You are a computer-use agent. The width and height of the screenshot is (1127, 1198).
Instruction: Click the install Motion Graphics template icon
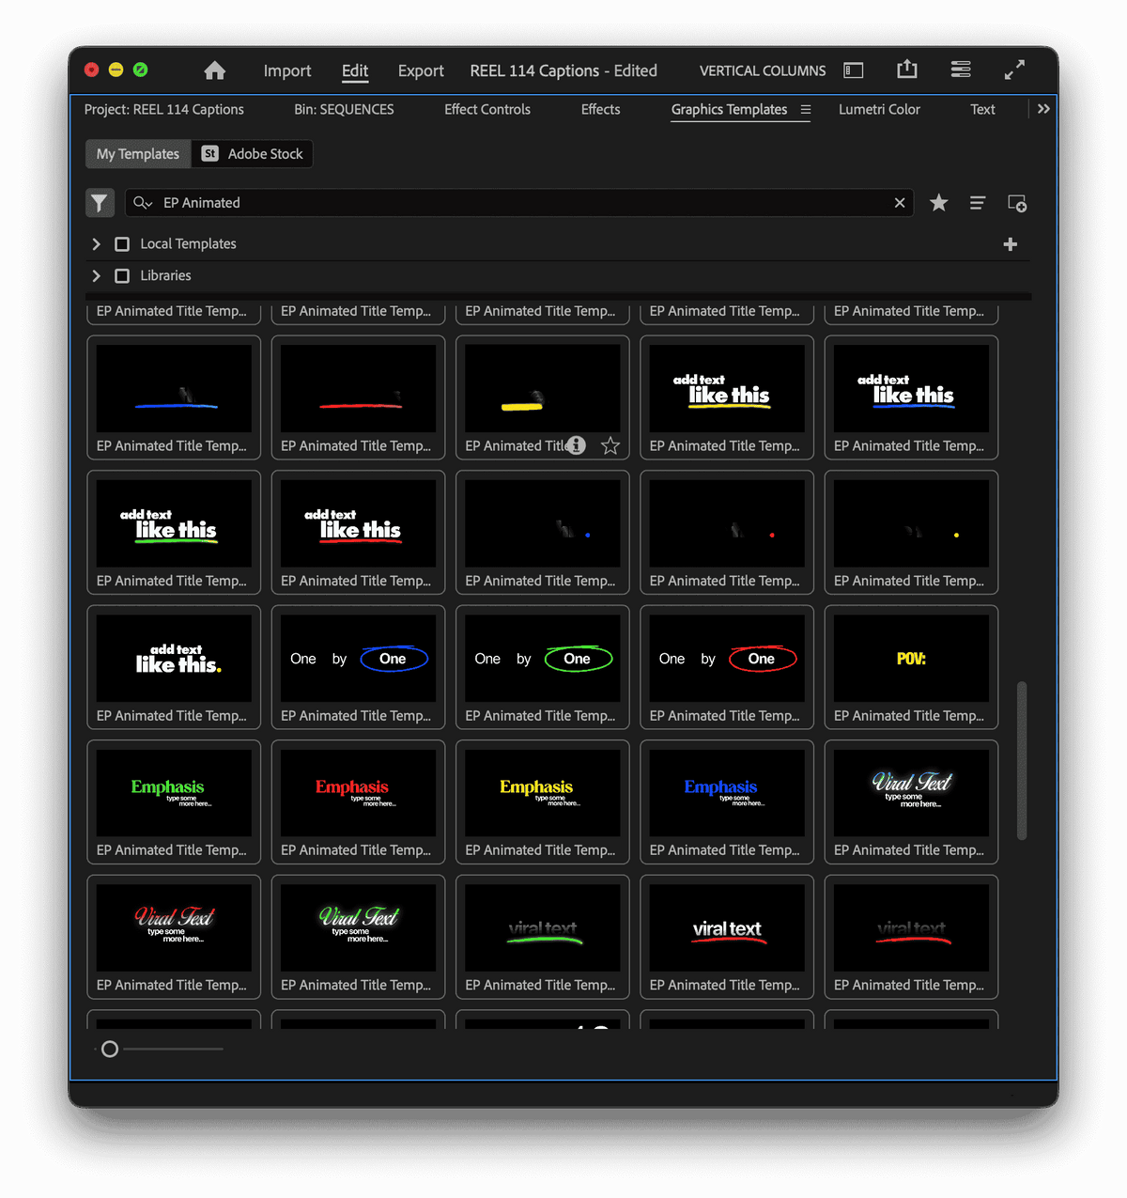(1016, 203)
